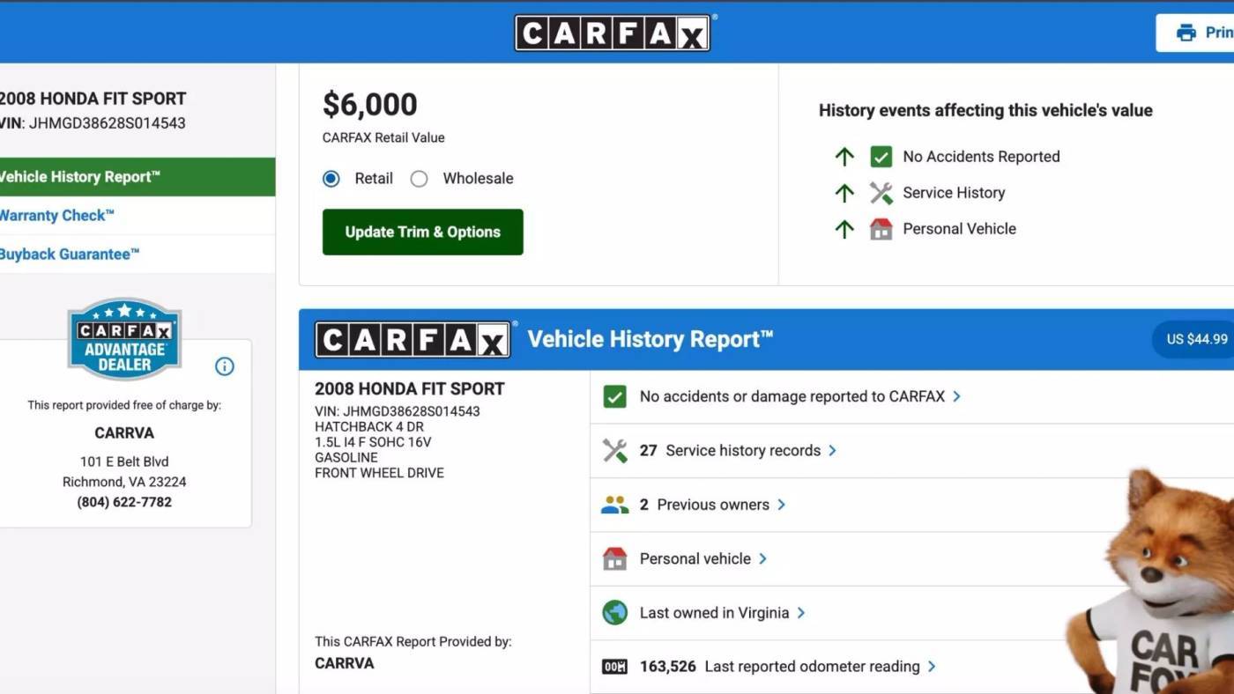Click the dealer phone number (804) 622-7782
1234x694 pixels.
tap(124, 502)
